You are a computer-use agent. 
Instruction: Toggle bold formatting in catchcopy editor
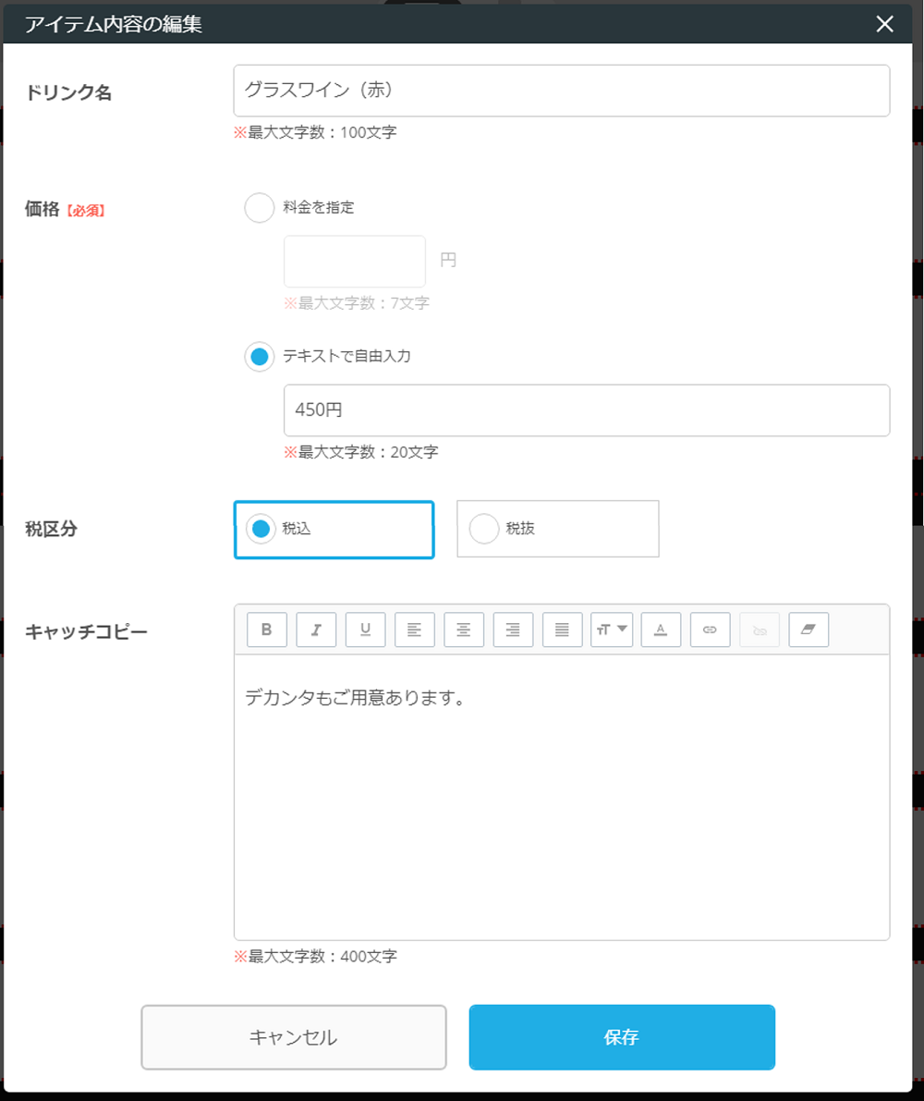[267, 630]
